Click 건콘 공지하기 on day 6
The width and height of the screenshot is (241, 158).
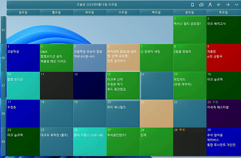[x=117, y=61]
